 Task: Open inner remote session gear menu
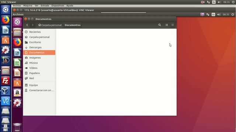coord(233,14)
